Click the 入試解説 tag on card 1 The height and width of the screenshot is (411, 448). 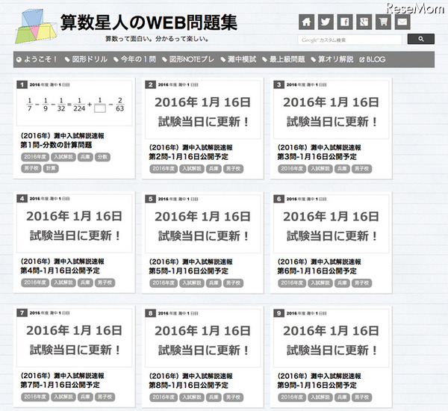pyautogui.click(x=63, y=157)
